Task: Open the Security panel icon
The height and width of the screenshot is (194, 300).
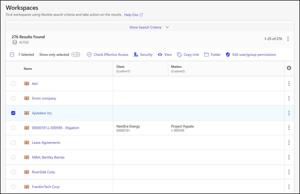Action: pos(136,54)
